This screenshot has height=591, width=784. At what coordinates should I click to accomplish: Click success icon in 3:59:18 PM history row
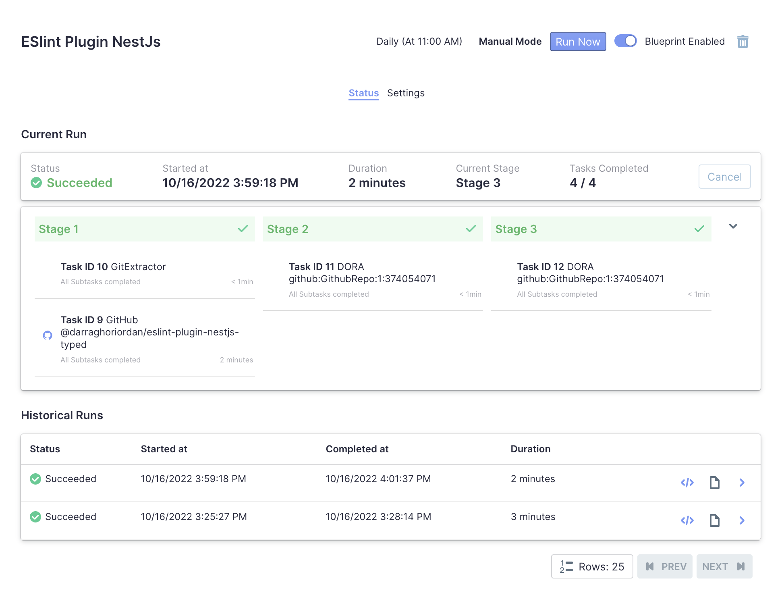[x=35, y=479]
